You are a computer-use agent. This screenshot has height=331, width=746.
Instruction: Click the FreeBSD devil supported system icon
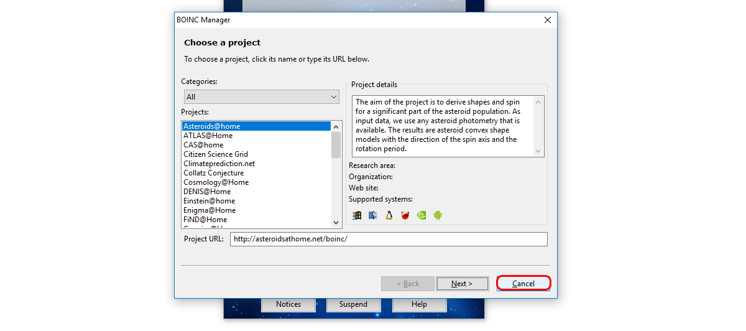tap(405, 215)
